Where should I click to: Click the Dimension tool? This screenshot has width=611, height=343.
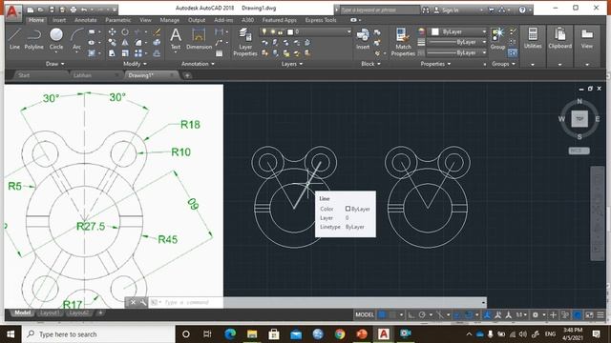[199, 39]
